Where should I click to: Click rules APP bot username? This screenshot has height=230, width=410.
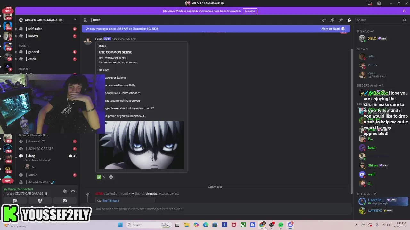[x=99, y=39]
